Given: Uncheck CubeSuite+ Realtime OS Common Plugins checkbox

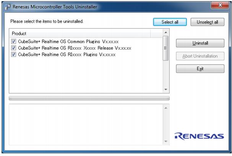Looking at the screenshot, I should click(x=14, y=41).
